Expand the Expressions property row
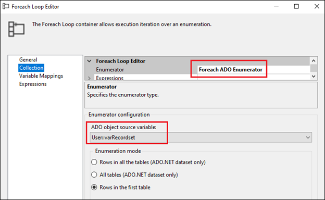325x200 pixels. pyautogui.click(x=90, y=78)
